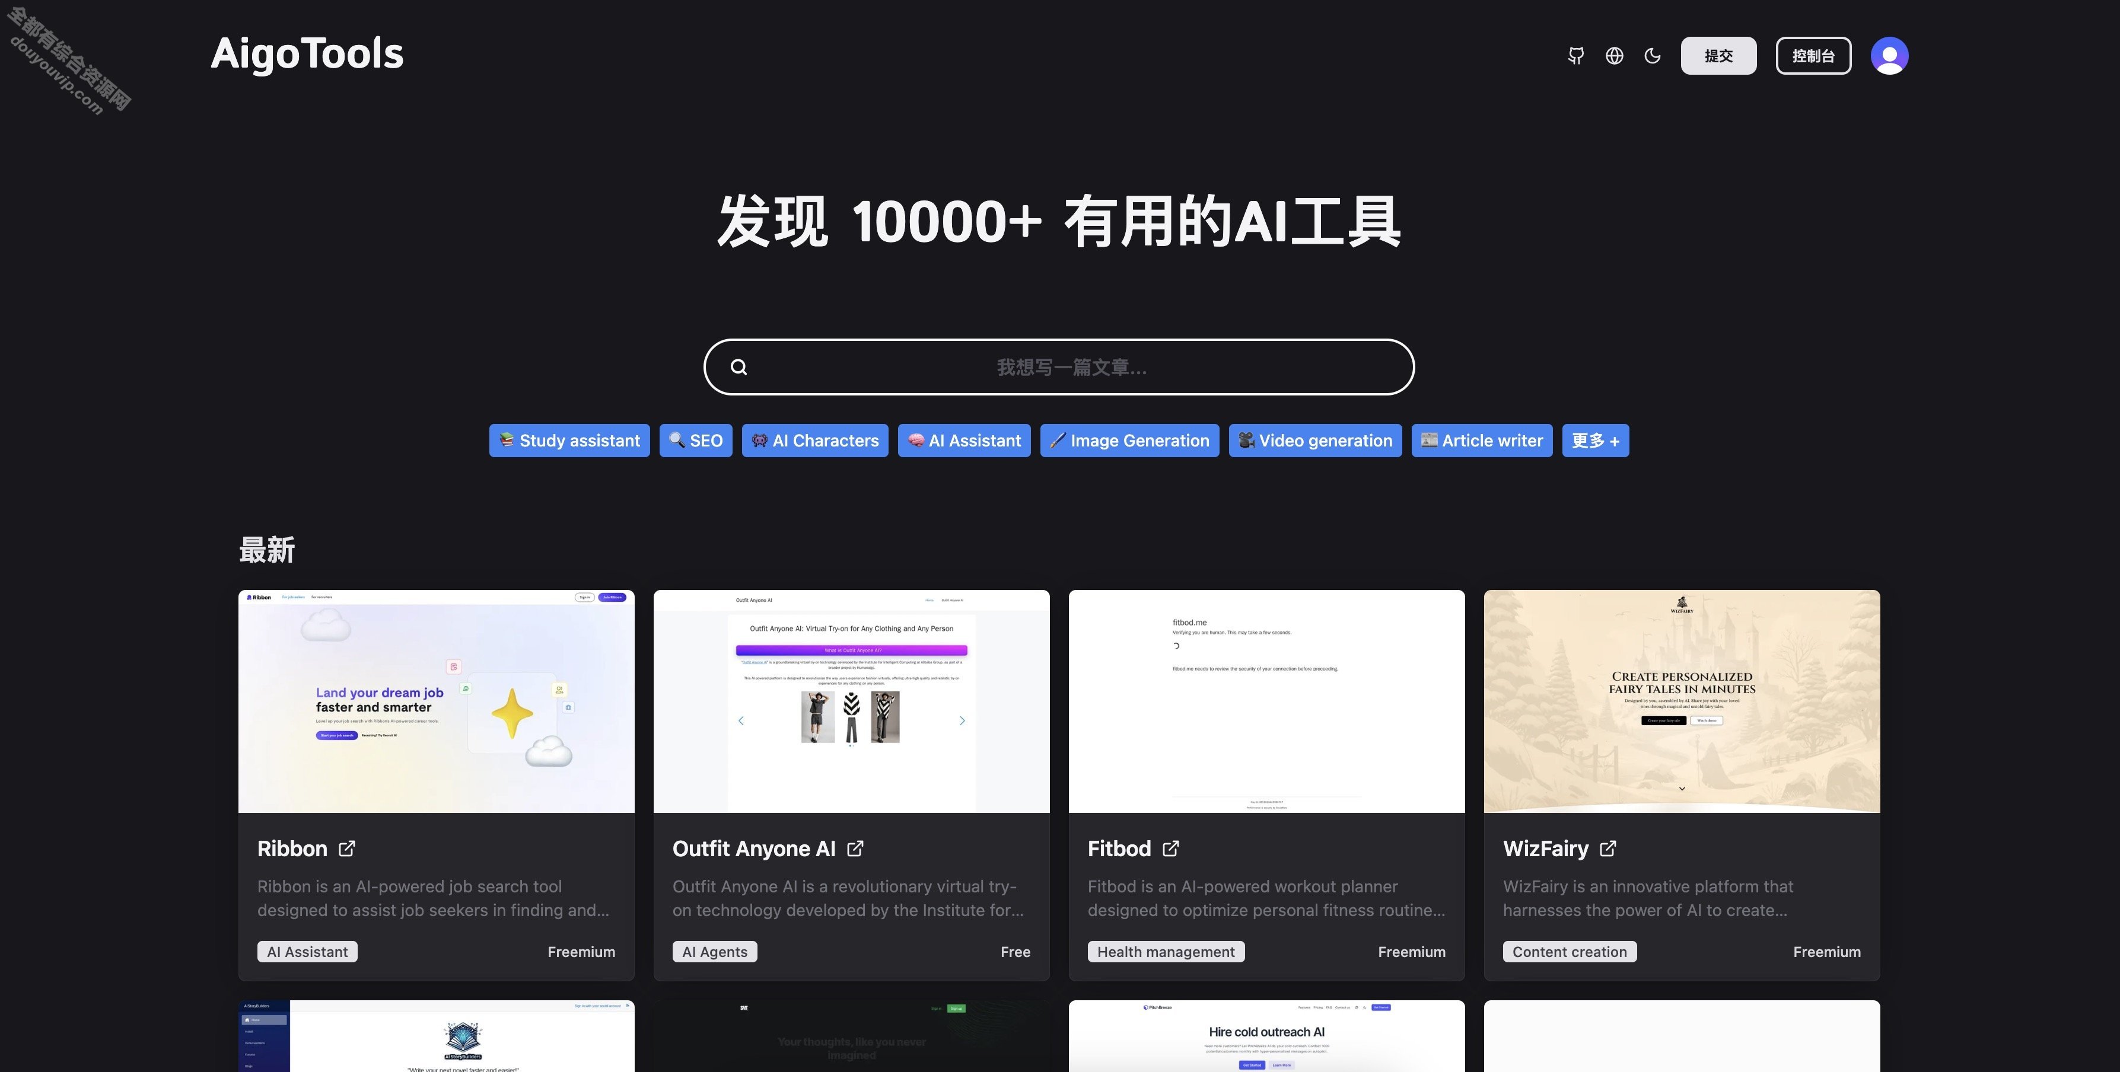Click the bookmark/notification bell icon
Screen dimensions: 2120x1072
tap(1575, 55)
